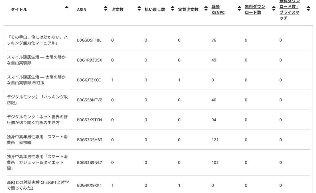Click the 無料ダウンロード数 header link

click(255, 10)
